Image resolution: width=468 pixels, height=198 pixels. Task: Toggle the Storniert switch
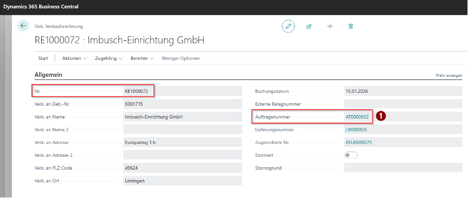click(350, 155)
